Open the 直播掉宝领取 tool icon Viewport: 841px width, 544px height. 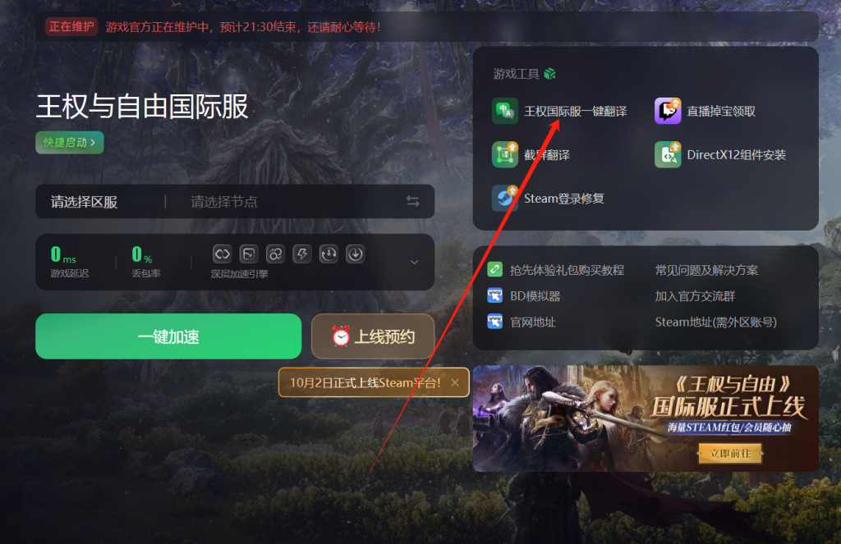click(x=668, y=111)
